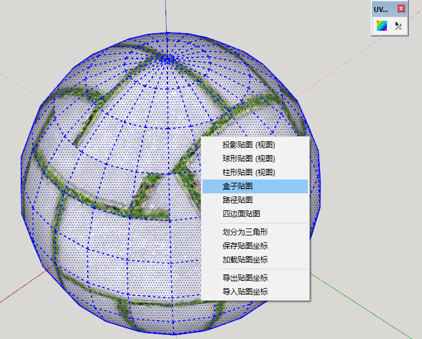
Task: Click 划分为三角形 in the menu
Action: [x=245, y=232]
